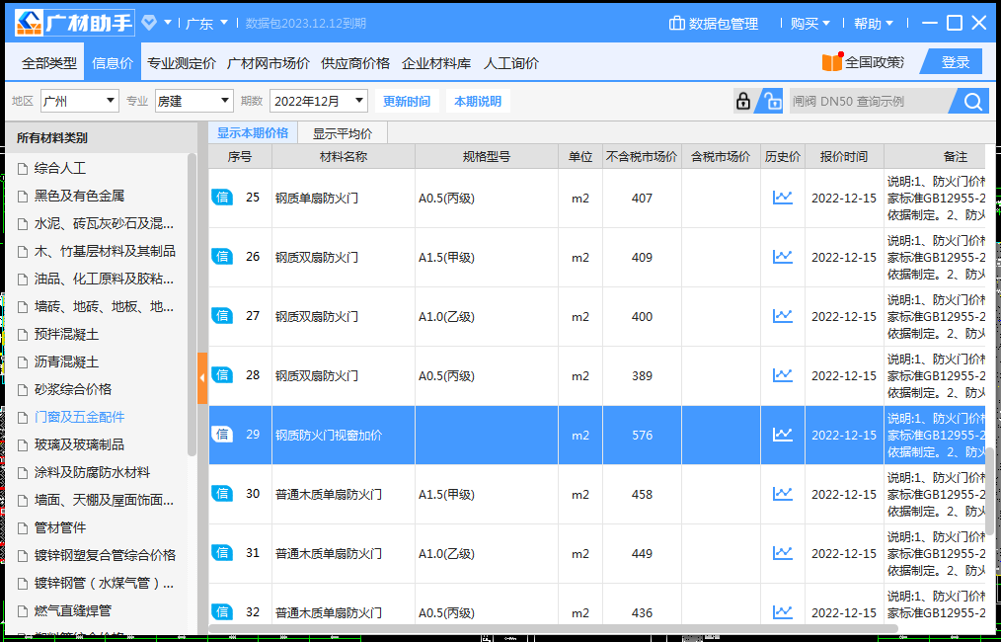Click the file icon beside 预拌混凝土

[x=23, y=335]
